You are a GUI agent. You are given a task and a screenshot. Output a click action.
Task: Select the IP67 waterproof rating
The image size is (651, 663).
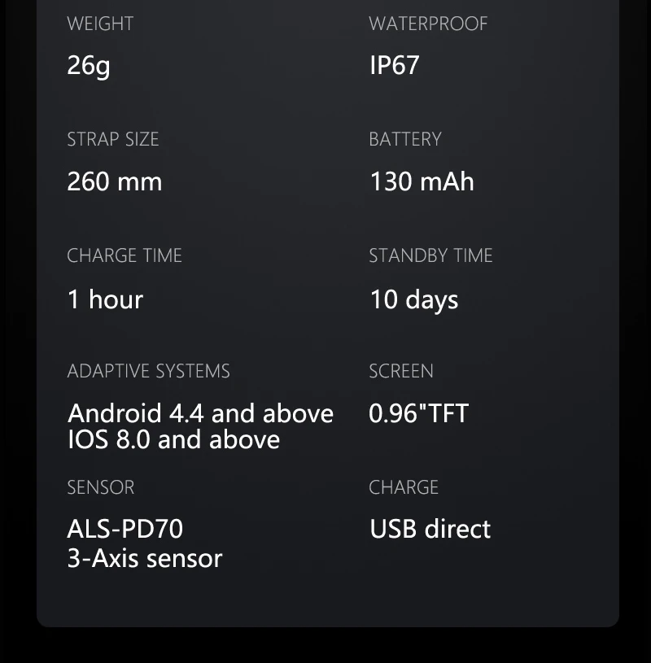394,65
